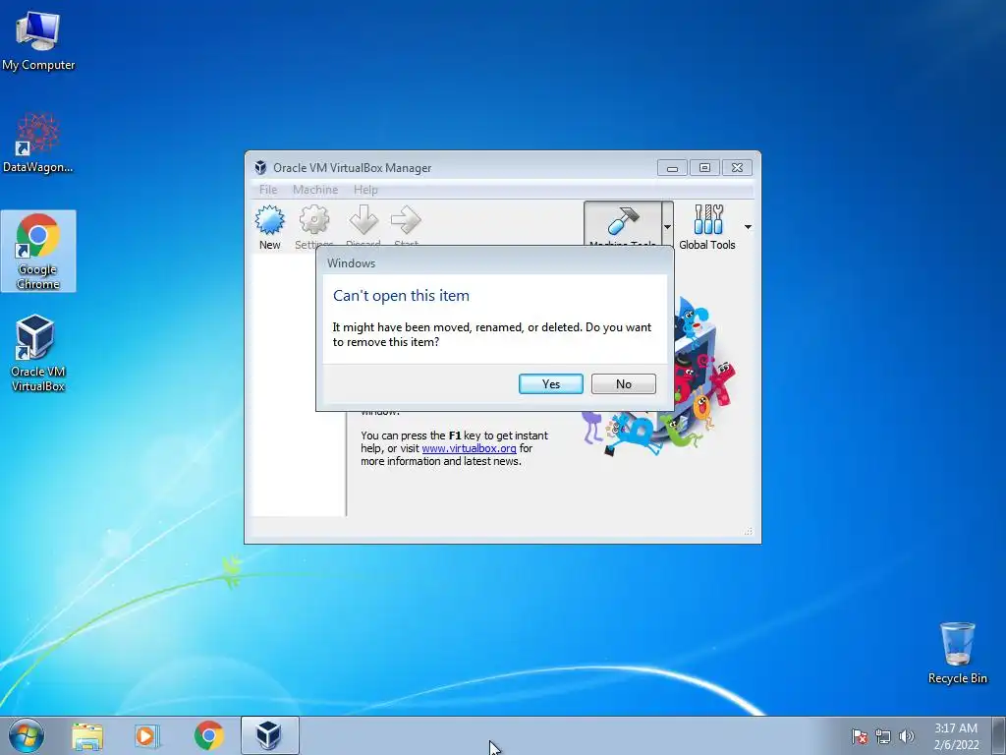This screenshot has height=755, width=1006.
Task: Open the Machine menu
Action: [x=315, y=190]
